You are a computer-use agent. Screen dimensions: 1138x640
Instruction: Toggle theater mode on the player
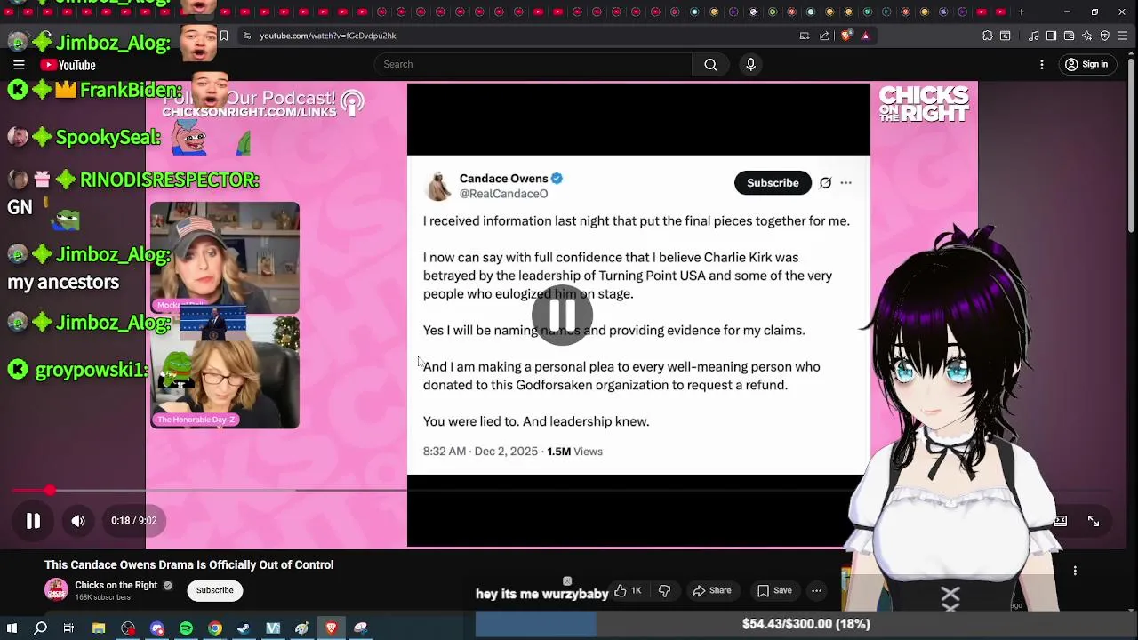point(1060,522)
